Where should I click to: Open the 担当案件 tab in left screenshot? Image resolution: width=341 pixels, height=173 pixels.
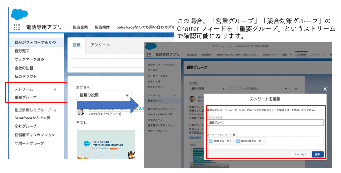[x=102, y=27]
